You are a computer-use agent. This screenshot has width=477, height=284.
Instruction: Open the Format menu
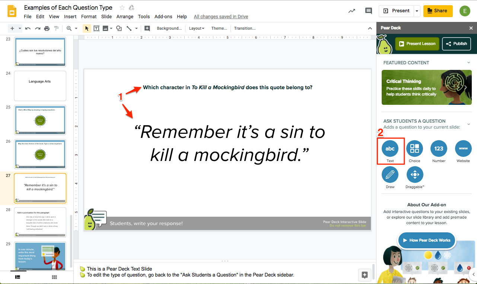tap(89, 16)
